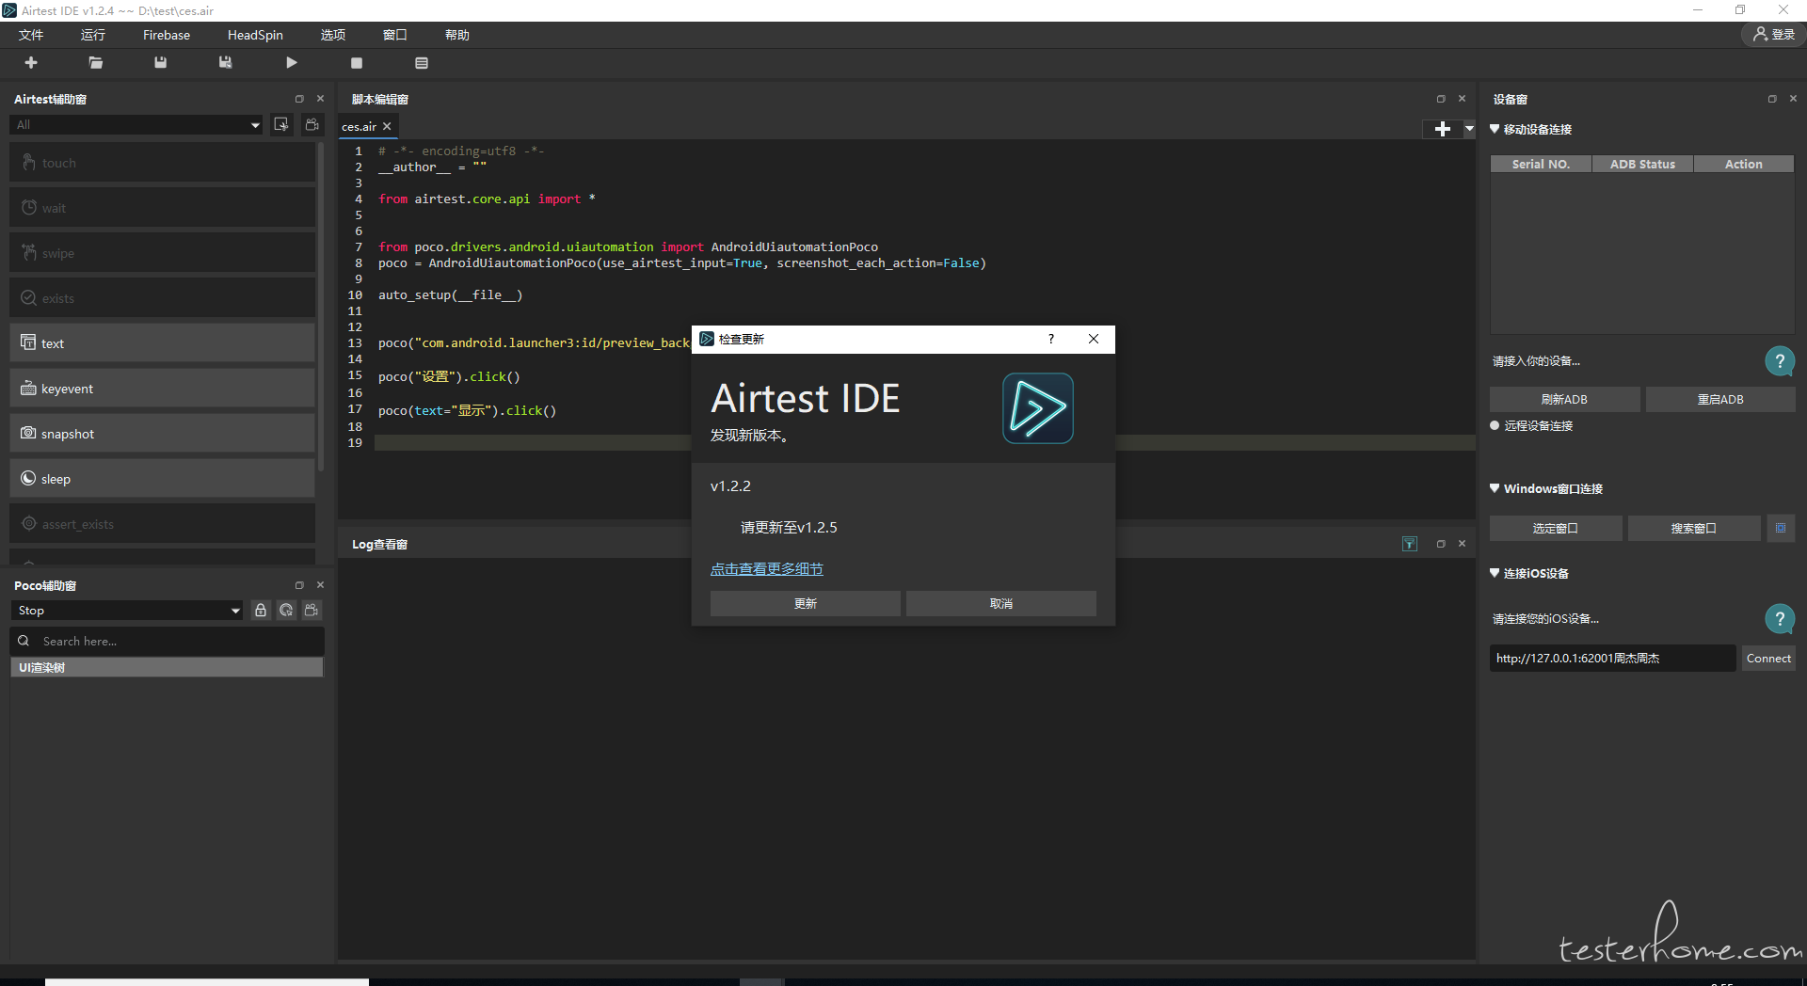
Task: Click the Search here field in Poco panel
Action: coord(168,641)
